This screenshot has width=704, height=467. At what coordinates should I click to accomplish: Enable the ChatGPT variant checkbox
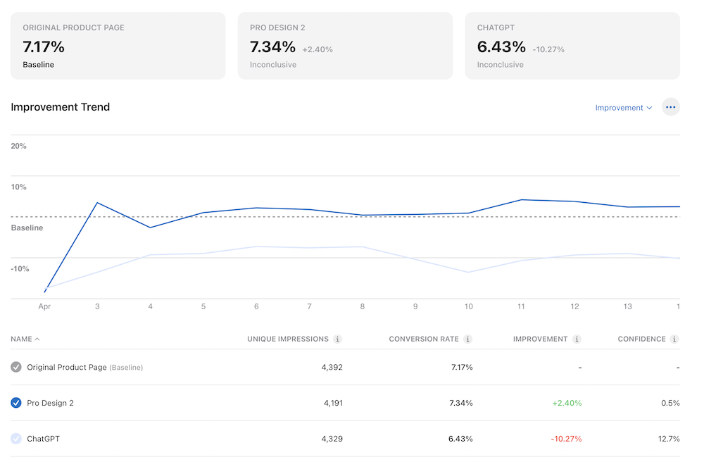point(15,438)
